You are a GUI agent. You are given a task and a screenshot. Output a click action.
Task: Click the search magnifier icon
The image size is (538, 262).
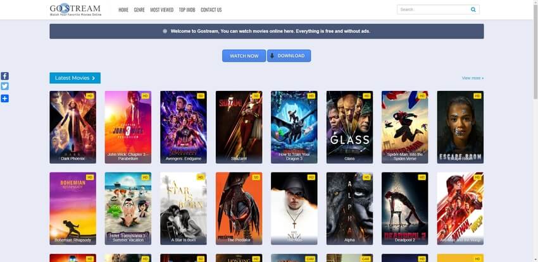click(x=473, y=9)
